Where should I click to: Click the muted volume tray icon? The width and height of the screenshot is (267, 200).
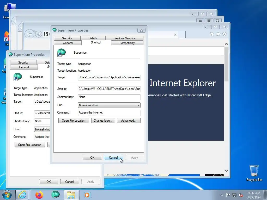tap(241, 195)
